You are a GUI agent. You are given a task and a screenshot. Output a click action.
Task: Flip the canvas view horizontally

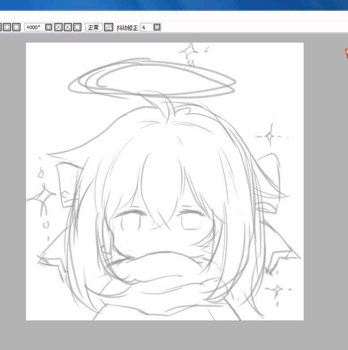[109, 27]
